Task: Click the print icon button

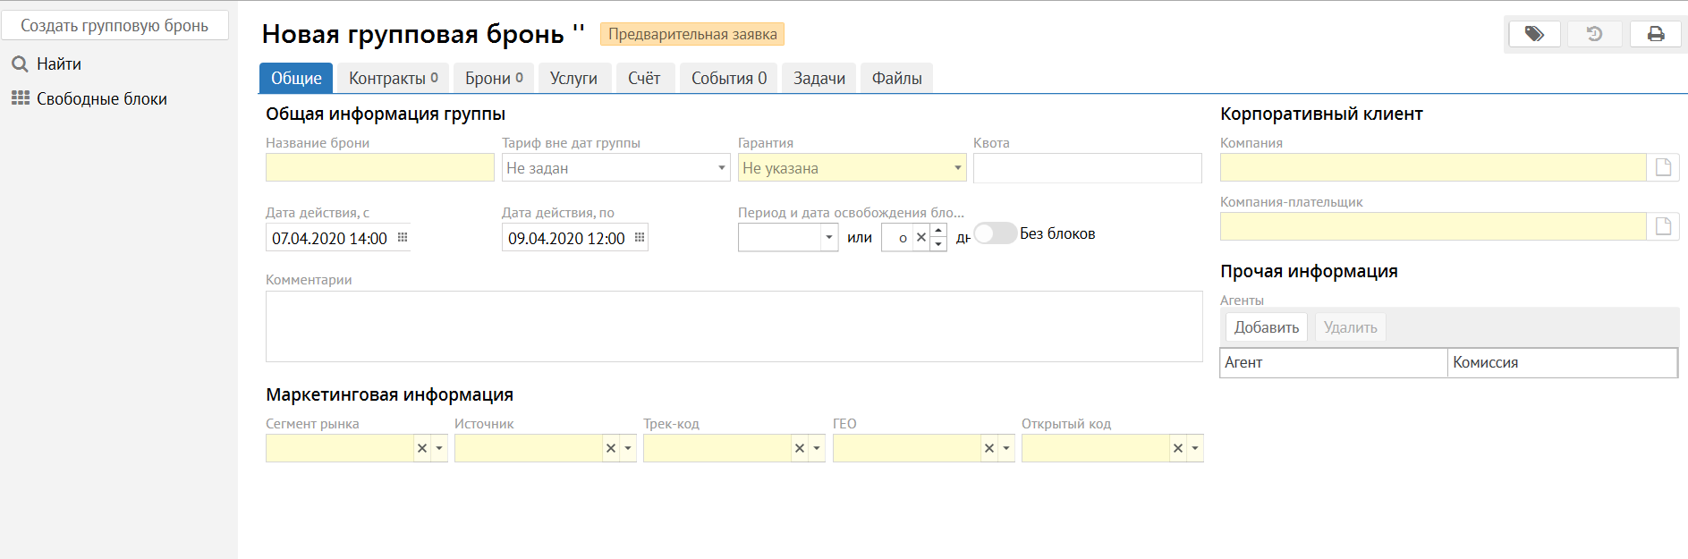Action: click(x=1655, y=34)
